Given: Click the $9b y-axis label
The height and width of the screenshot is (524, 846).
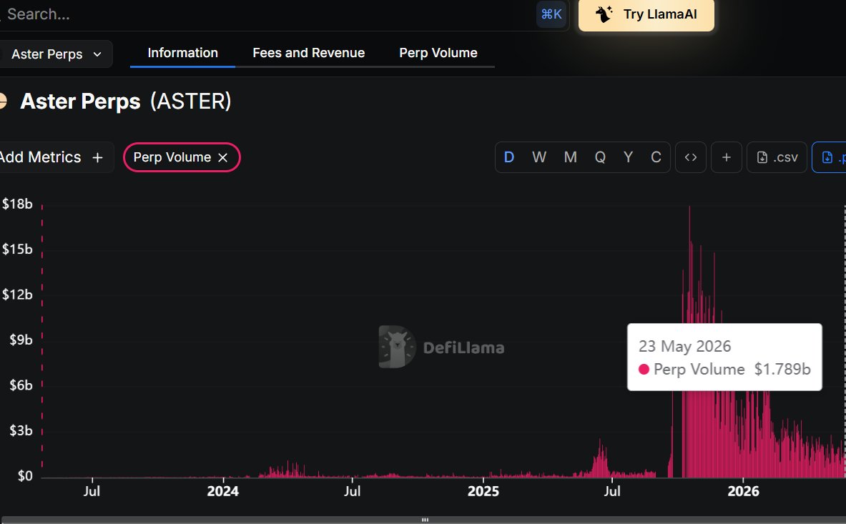Looking at the screenshot, I should (x=21, y=340).
